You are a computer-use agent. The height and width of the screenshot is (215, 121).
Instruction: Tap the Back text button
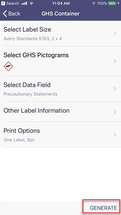click(14, 14)
